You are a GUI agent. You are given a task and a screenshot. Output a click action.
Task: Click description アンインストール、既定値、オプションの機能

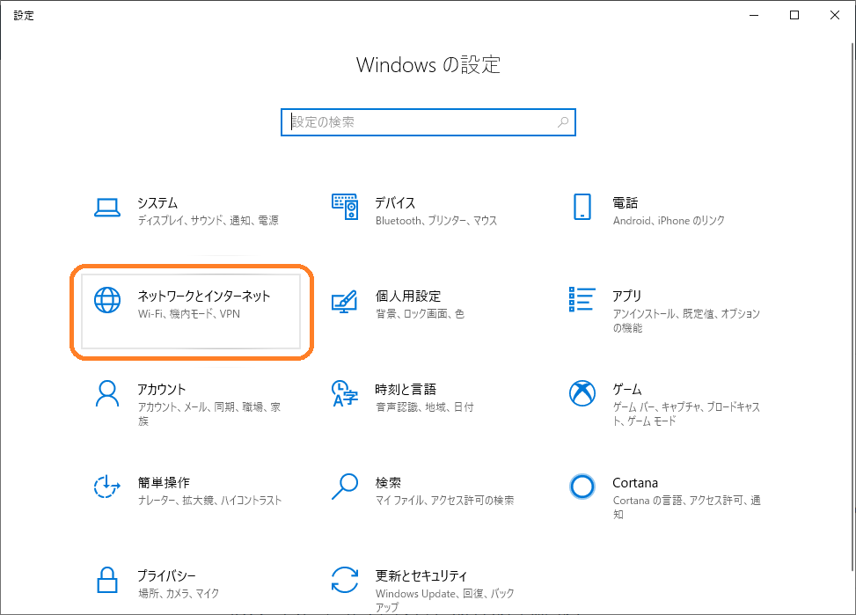tap(686, 320)
